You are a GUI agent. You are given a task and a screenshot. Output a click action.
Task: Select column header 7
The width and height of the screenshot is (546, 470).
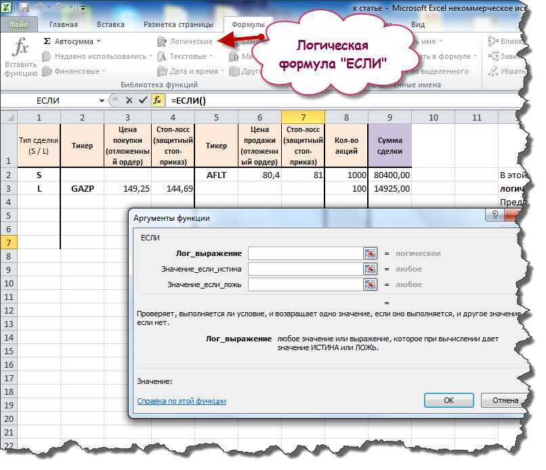click(303, 117)
